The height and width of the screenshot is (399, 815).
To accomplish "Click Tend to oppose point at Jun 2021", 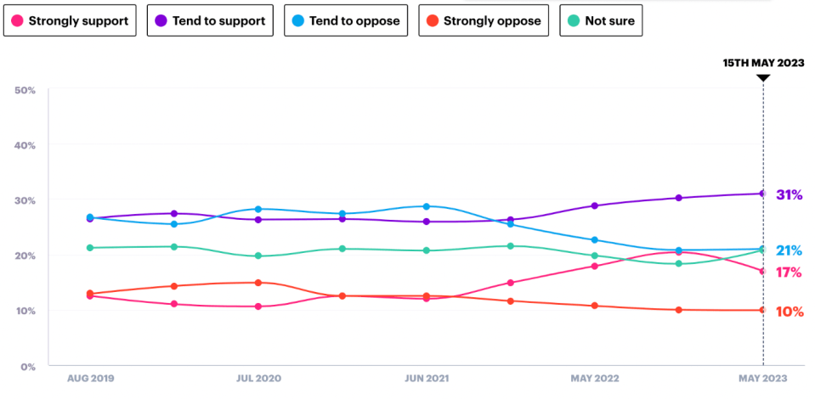I will tap(427, 206).
